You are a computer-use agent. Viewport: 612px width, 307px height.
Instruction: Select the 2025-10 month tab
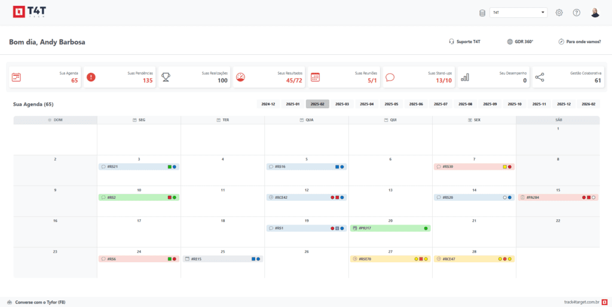515,104
